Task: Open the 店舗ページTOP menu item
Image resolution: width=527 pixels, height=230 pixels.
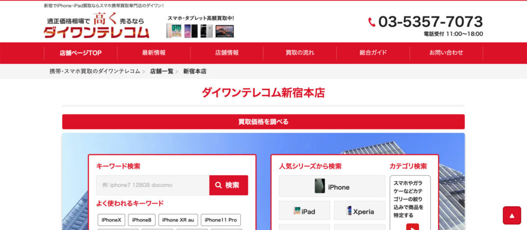Action: tap(81, 53)
